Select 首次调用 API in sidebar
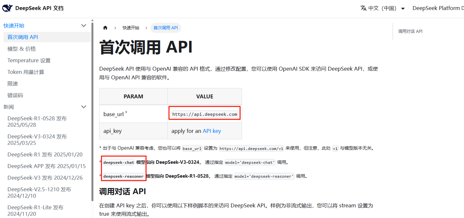464x218 pixels. tap(47, 37)
